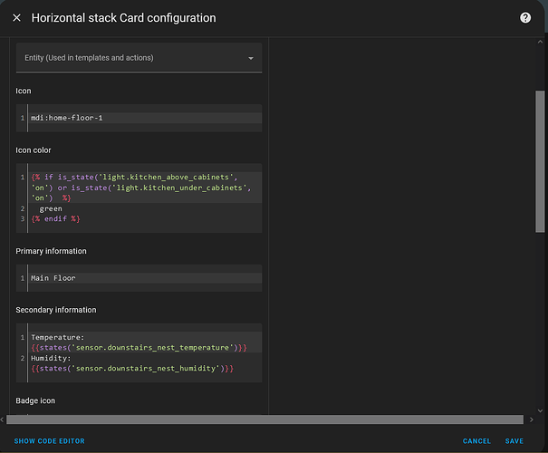Click the empty card preview pane on right
548x453 pixels.
coord(399,226)
